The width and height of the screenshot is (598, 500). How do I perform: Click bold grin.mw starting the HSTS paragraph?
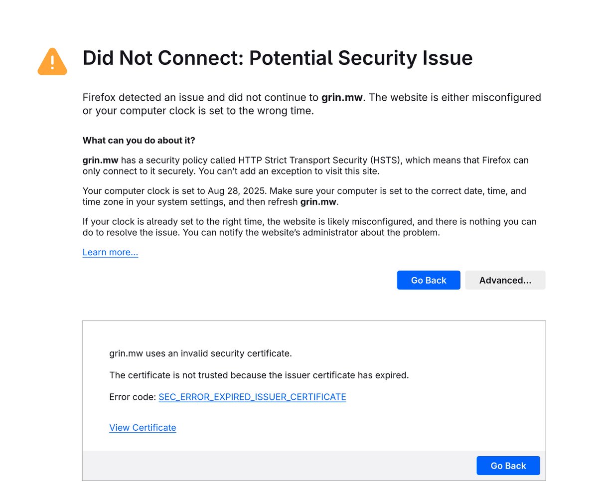(x=101, y=161)
